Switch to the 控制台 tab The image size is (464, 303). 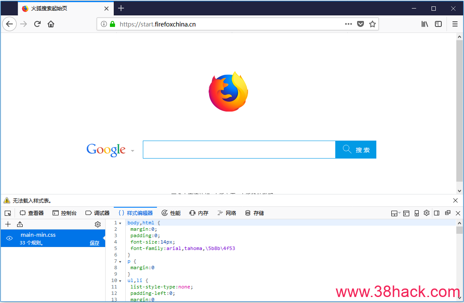[65, 213]
